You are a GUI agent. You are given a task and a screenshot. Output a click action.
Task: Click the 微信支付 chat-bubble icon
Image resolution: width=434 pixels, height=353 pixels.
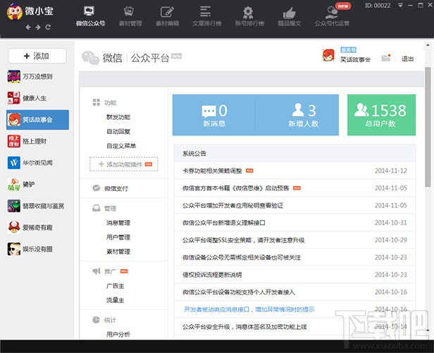coord(96,188)
